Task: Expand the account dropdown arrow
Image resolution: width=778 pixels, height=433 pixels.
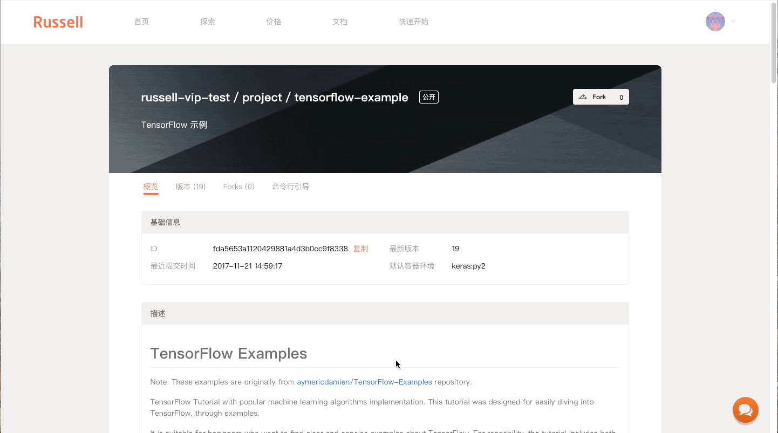Action: [733, 22]
